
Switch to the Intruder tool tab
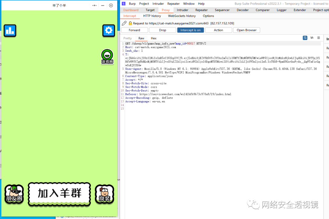182,10
